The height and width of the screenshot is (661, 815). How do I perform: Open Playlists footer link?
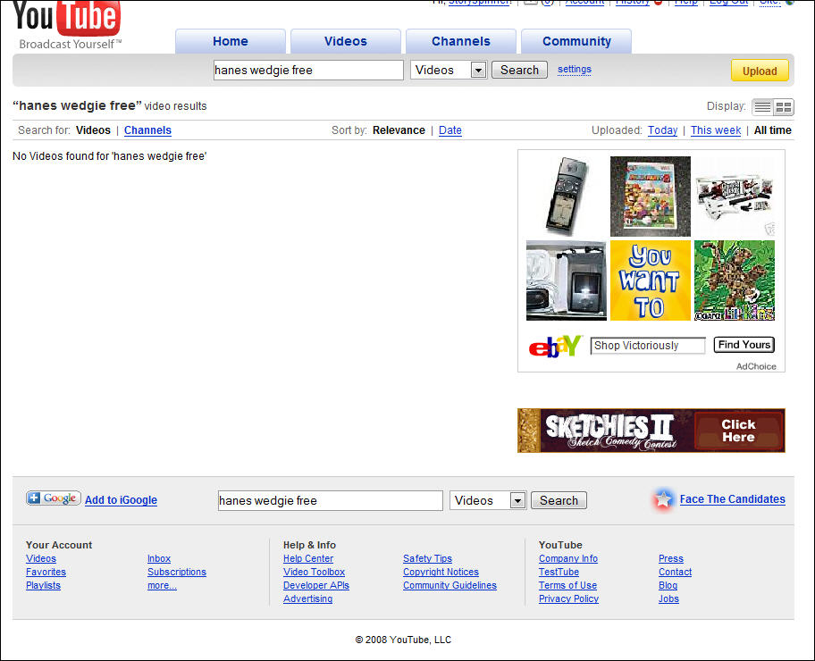[x=43, y=586]
